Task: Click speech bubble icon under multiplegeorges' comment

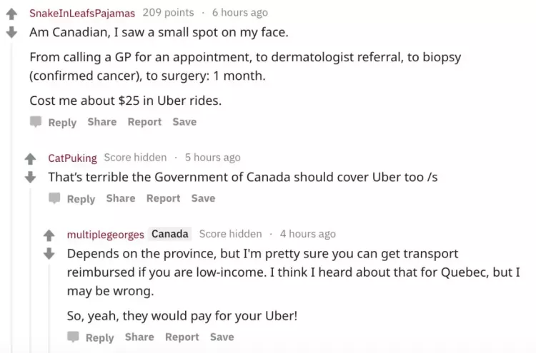Action: click(73, 337)
